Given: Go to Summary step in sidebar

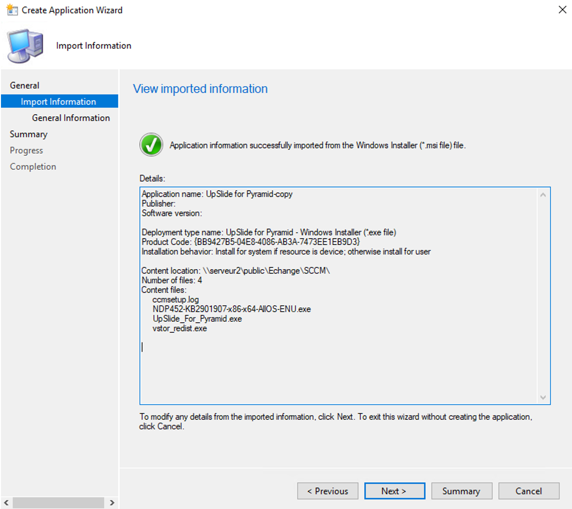Looking at the screenshot, I should (28, 134).
